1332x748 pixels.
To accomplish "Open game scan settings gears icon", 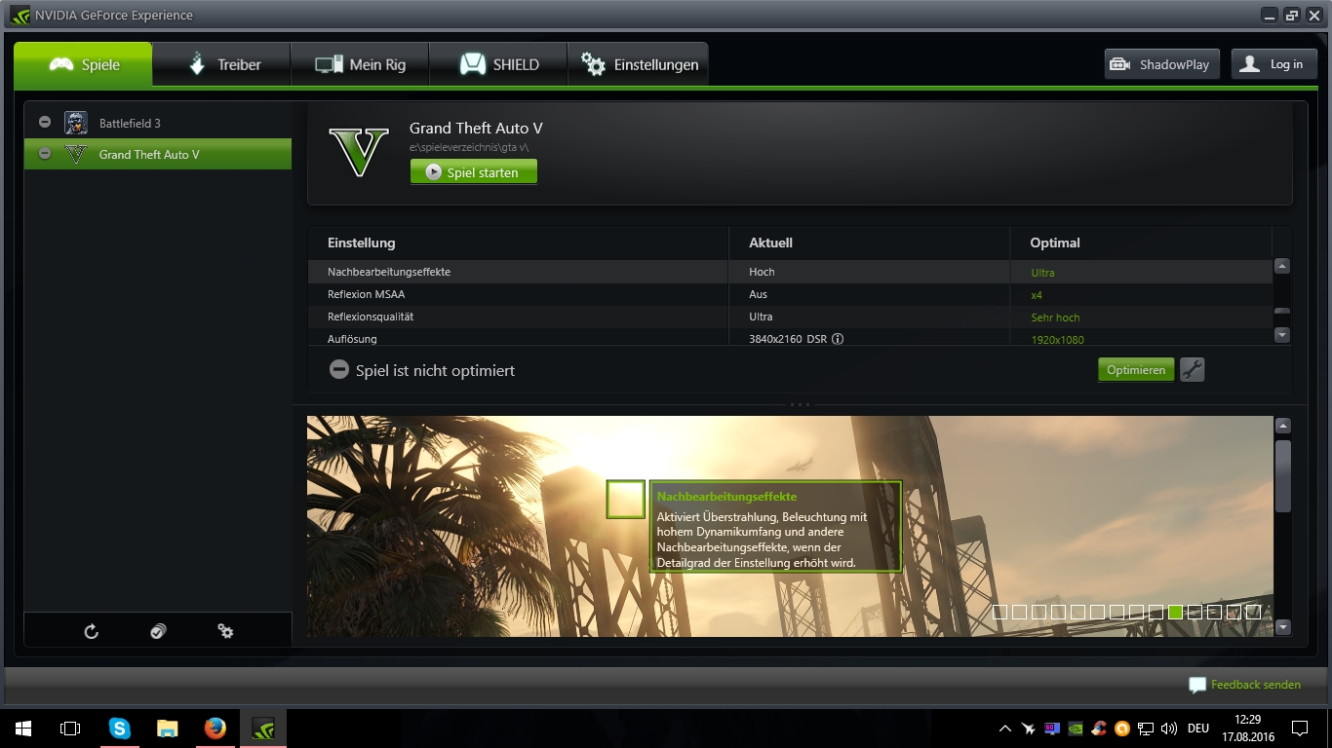I will 225,631.
